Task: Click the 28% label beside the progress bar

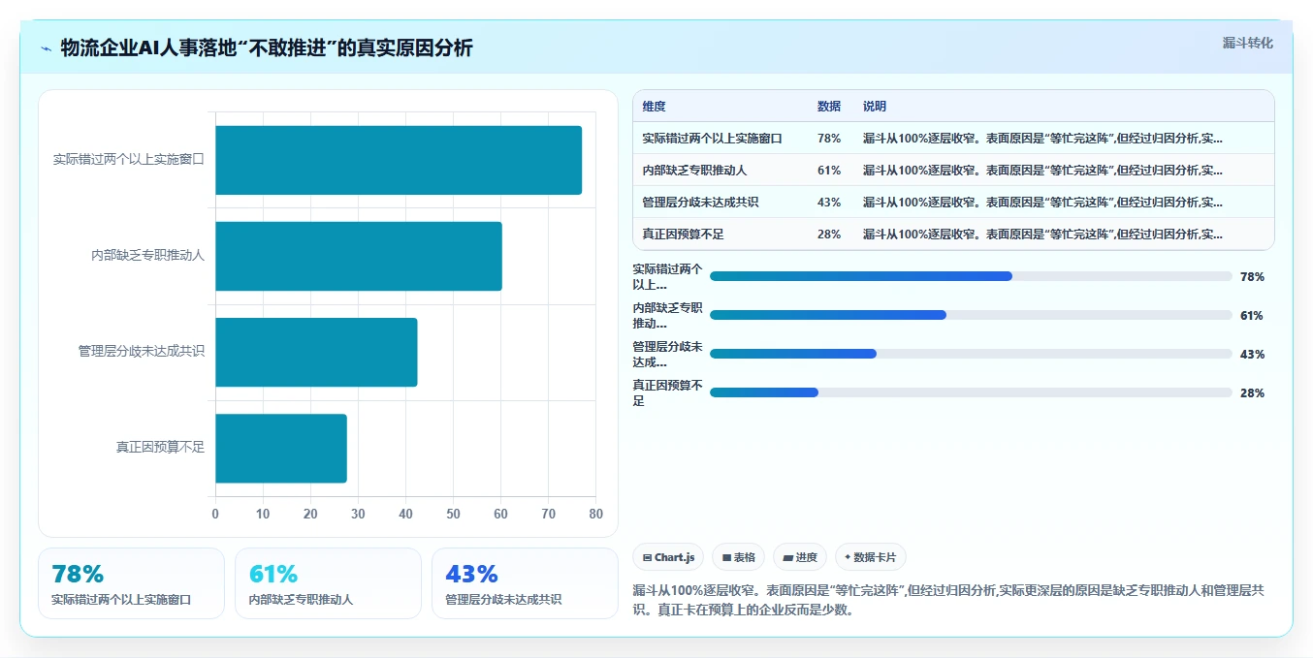Action: [x=1252, y=392]
